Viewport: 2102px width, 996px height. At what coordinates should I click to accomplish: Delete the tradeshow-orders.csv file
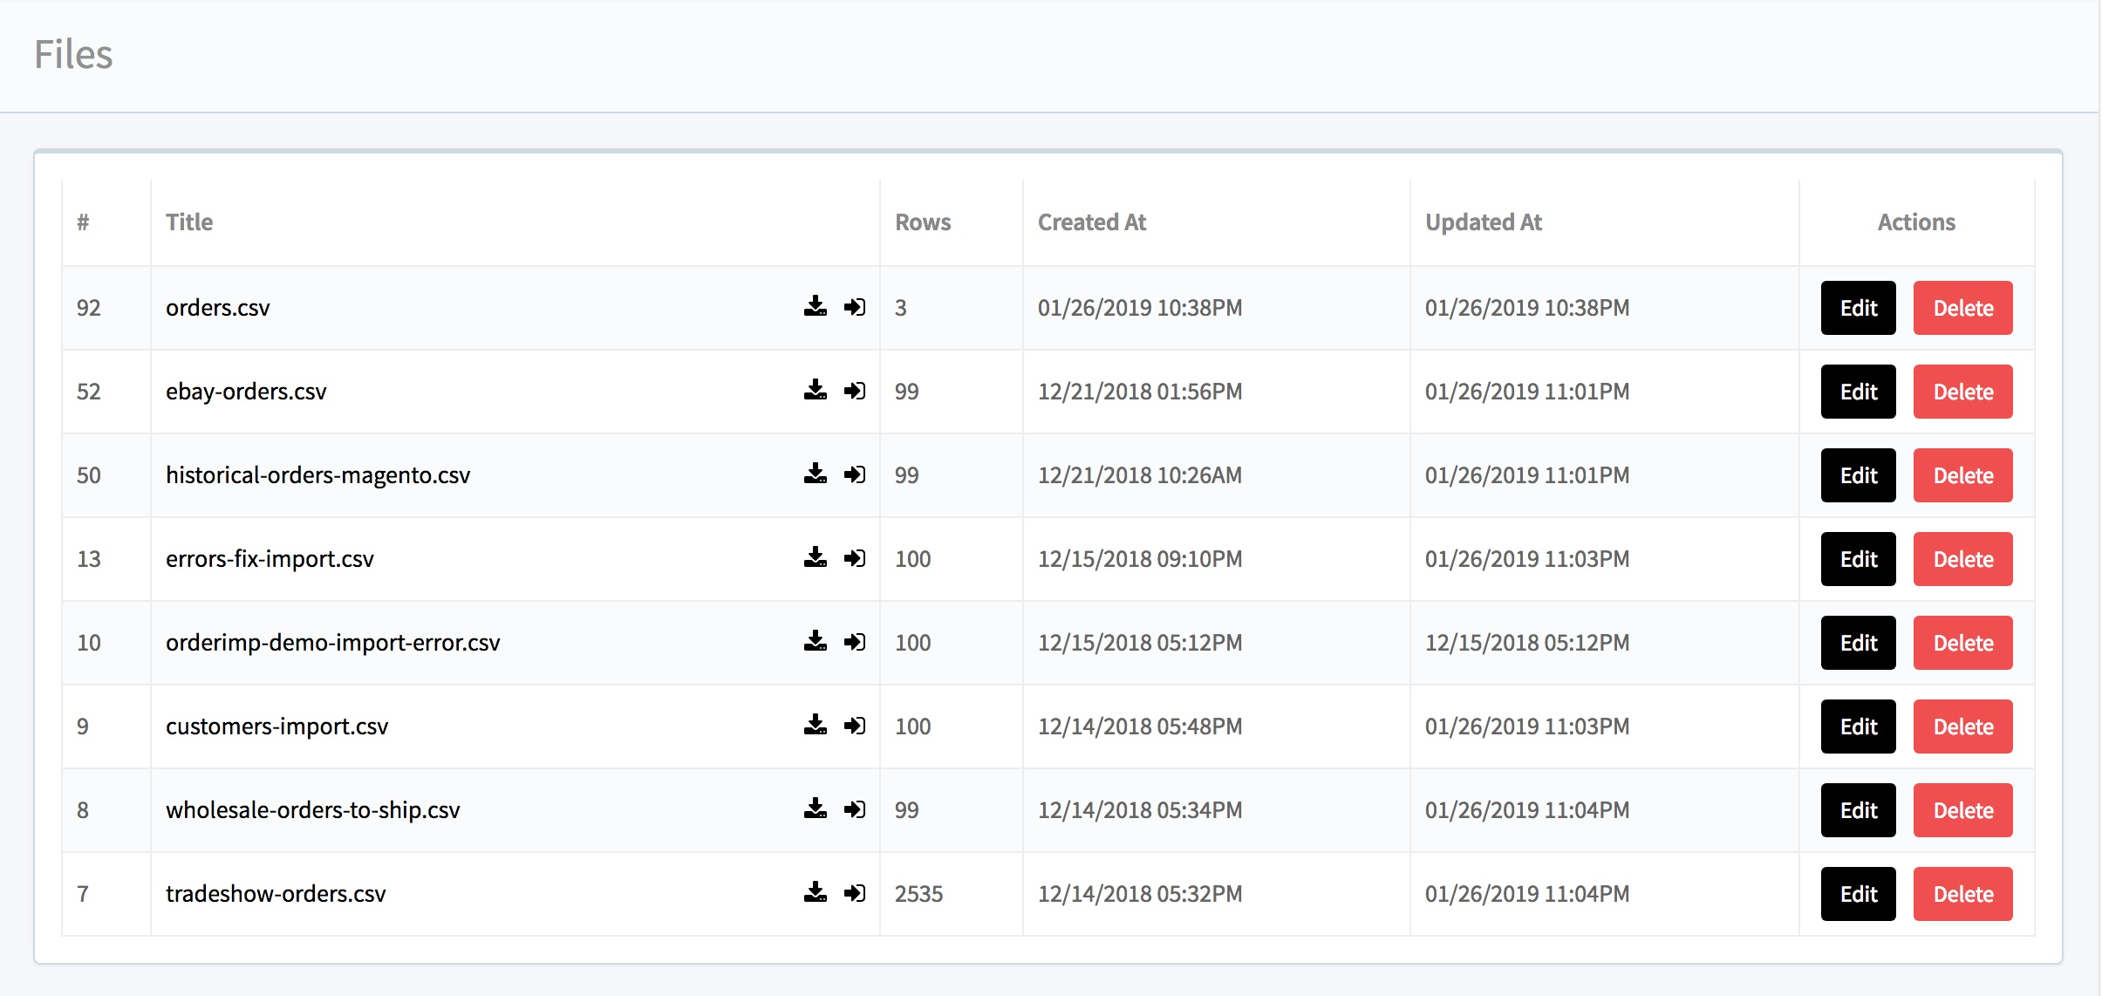(x=1962, y=894)
